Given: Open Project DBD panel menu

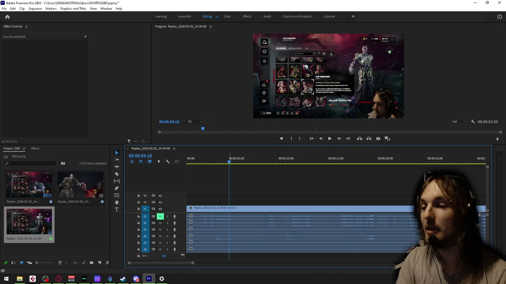Looking at the screenshot, I should coord(24,148).
